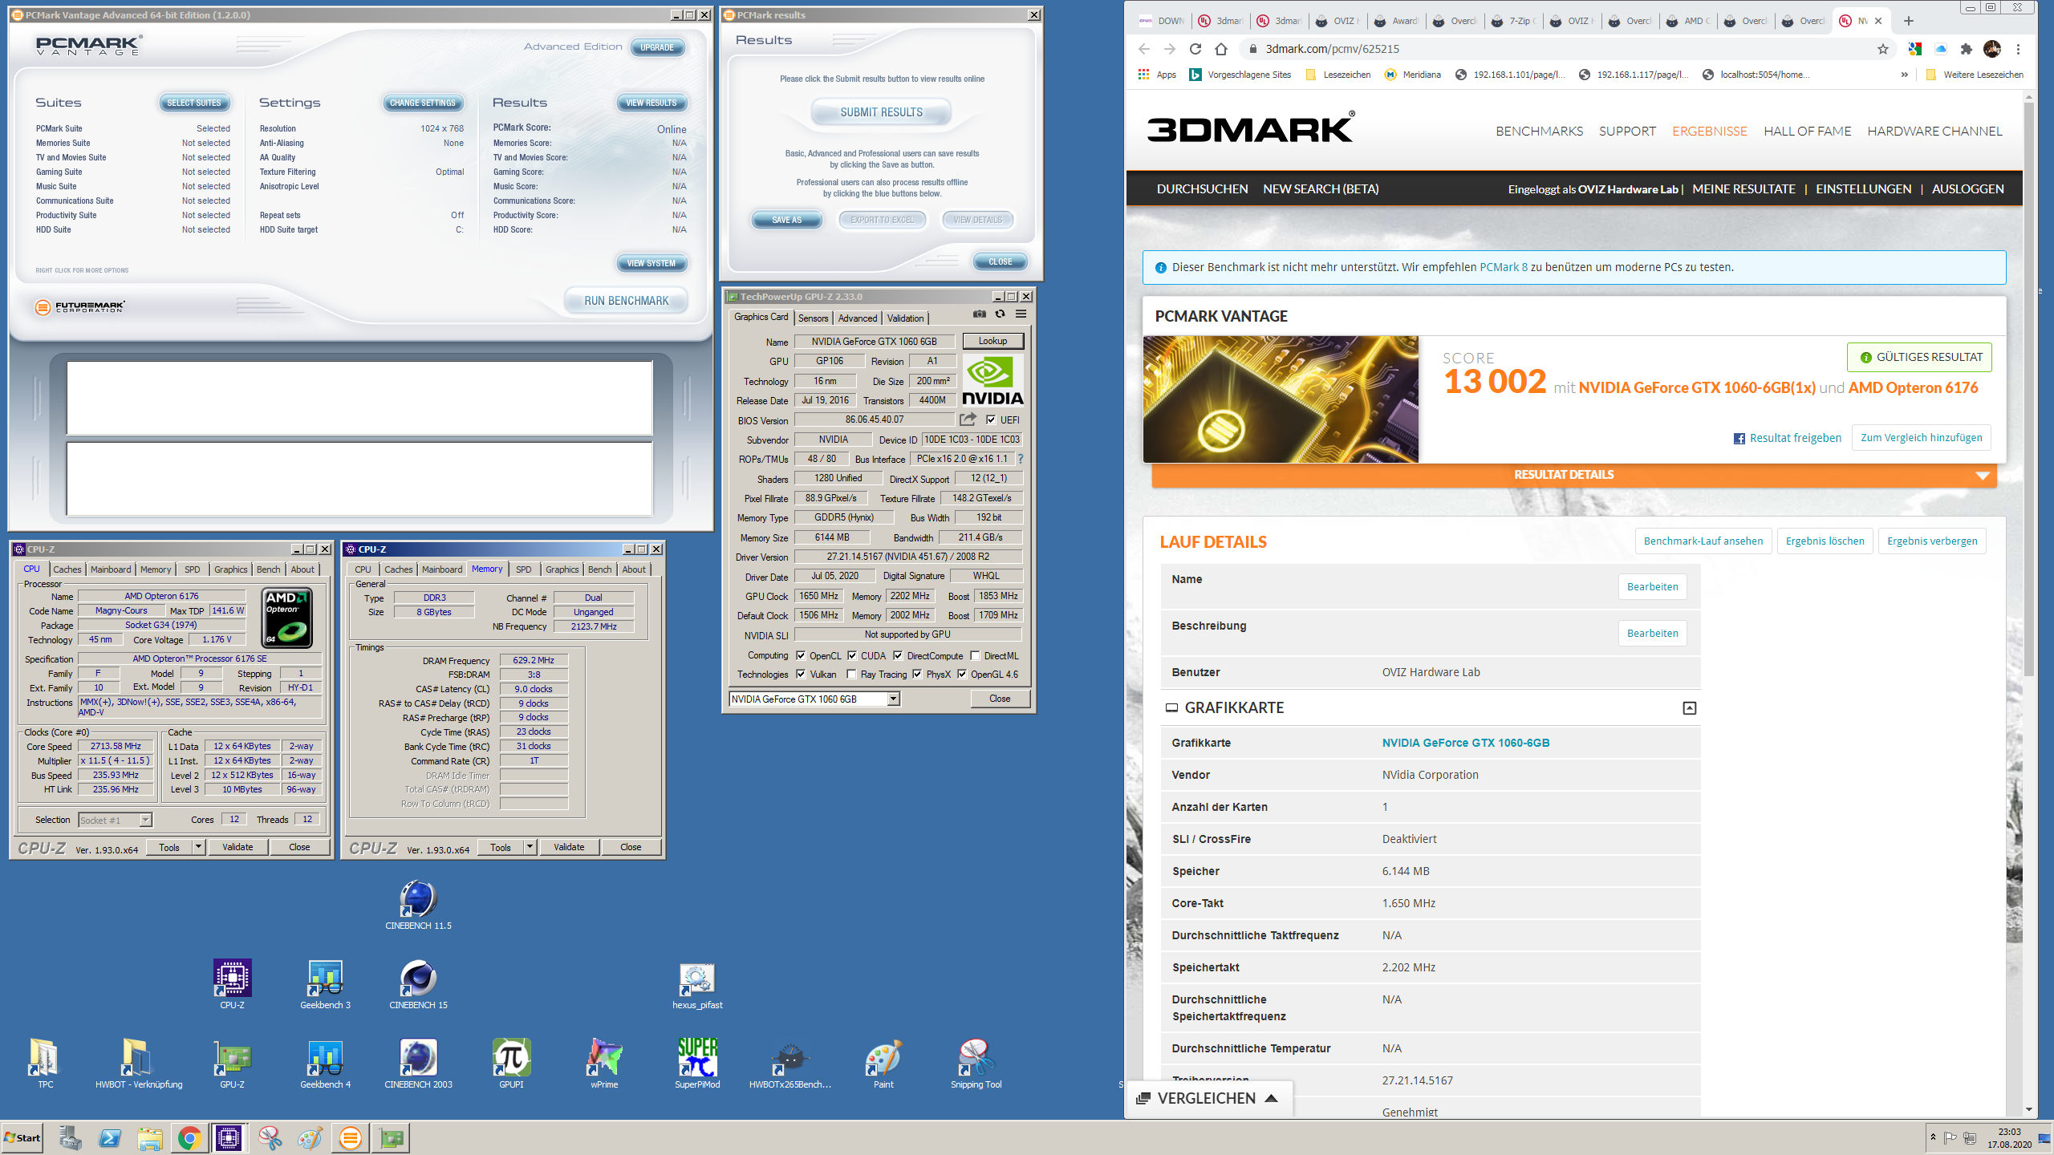This screenshot has width=2054, height=1155.
Task: Open HALL OF FAME menu item
Action: 1807,131
